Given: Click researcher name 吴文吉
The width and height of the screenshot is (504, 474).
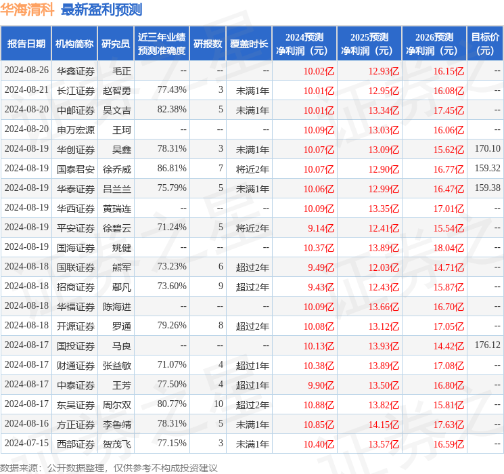Looking at the screenshot, I should (x=116, y=110).
